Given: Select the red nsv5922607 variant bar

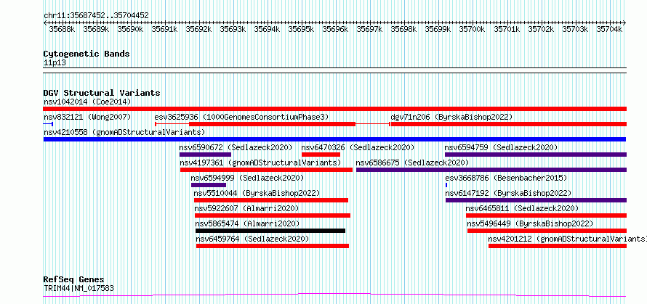Looking at the screenshot, I should (x=273, y=215).
